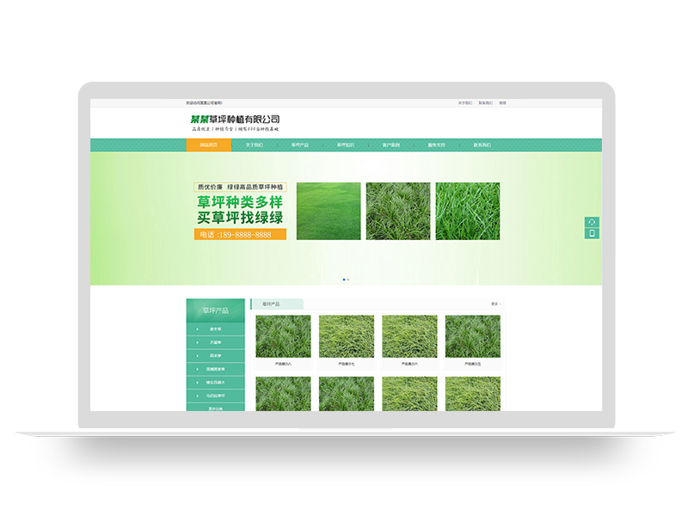Open the 客户案例 menu item
This screenshot has height=516, width=688.
coord(393,144)
